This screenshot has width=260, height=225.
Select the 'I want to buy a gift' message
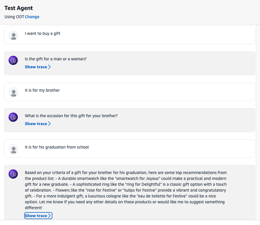click(x=42, y=33)
